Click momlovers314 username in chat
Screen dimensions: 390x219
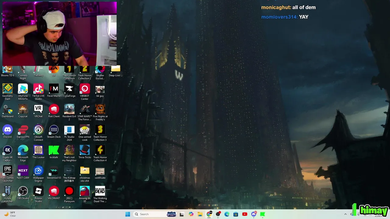(x=279, y=17)
